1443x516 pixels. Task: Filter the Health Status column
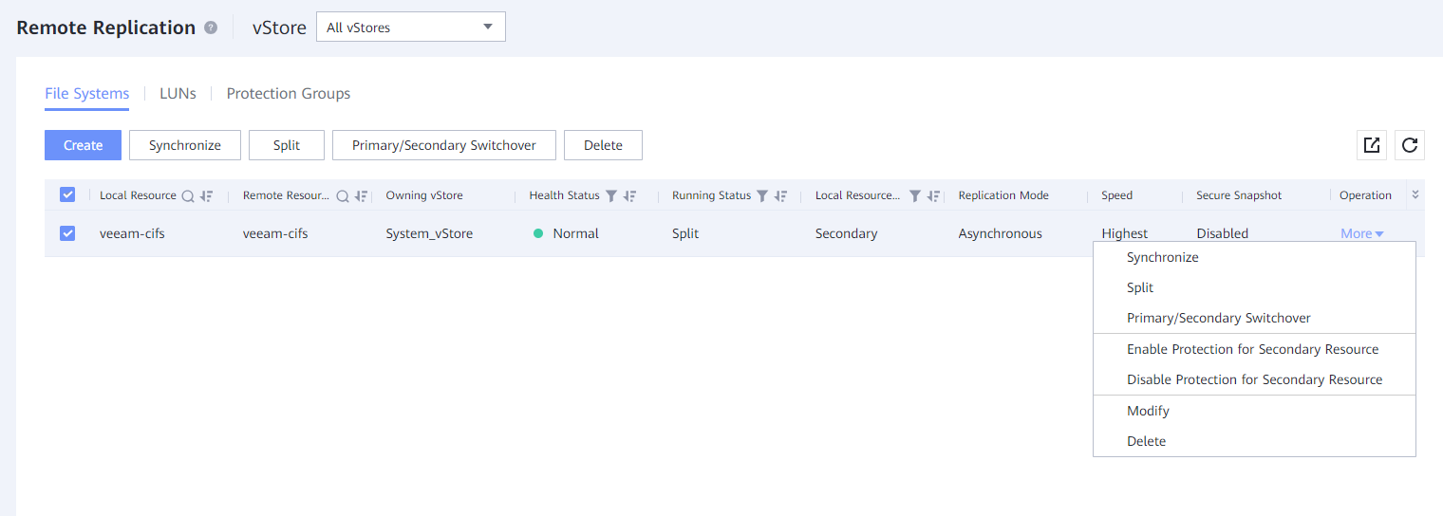tap(611, 196)
